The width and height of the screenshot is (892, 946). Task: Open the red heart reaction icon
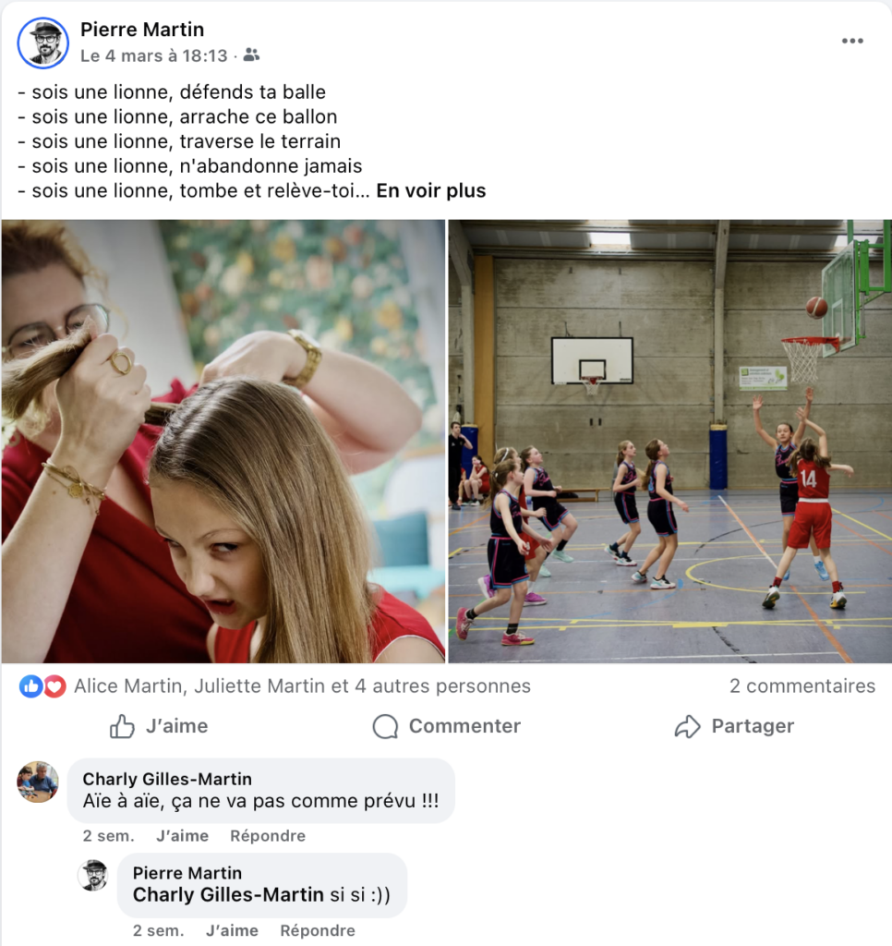(x=54, y=686)
